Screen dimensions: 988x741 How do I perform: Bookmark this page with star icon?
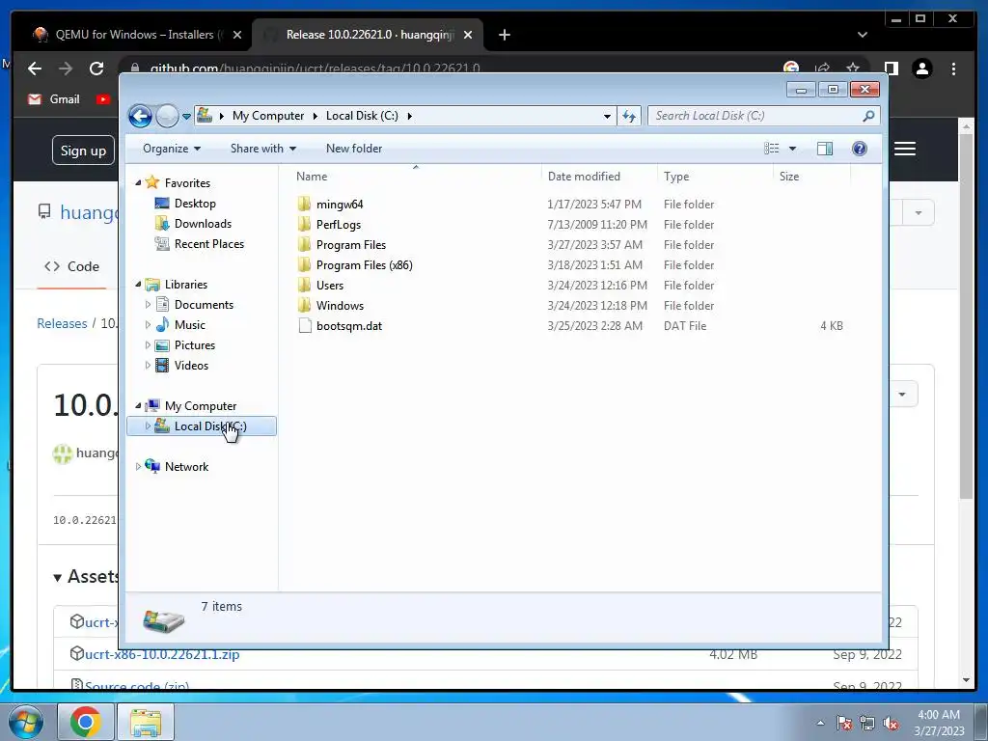853,69
